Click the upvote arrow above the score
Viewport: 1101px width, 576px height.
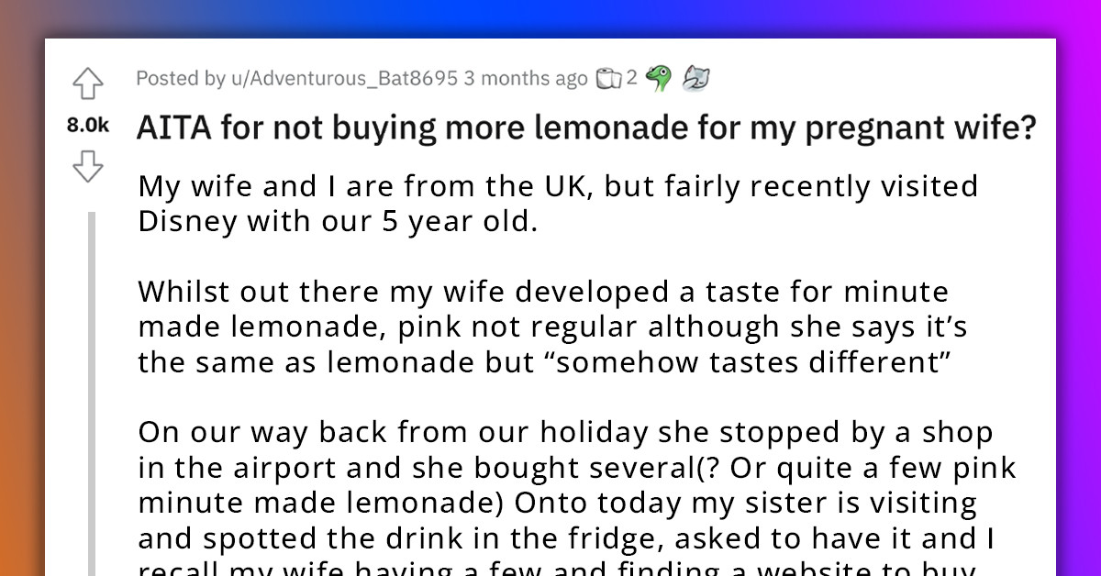pos(88,83)
